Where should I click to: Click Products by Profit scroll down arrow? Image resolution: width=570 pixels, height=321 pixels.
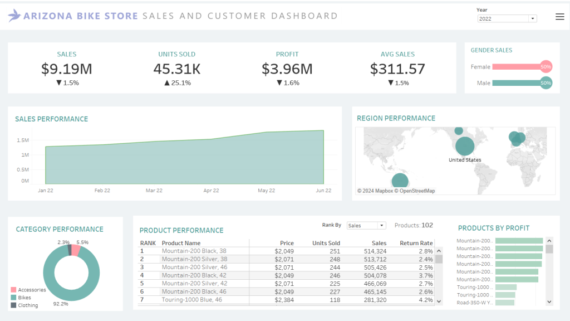[549, 301]
